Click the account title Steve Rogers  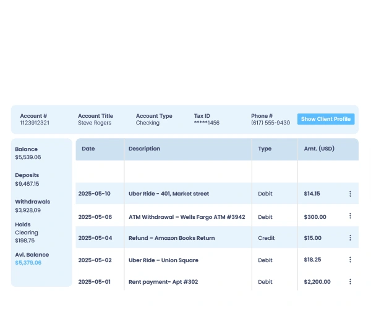[x=95, y=123]
